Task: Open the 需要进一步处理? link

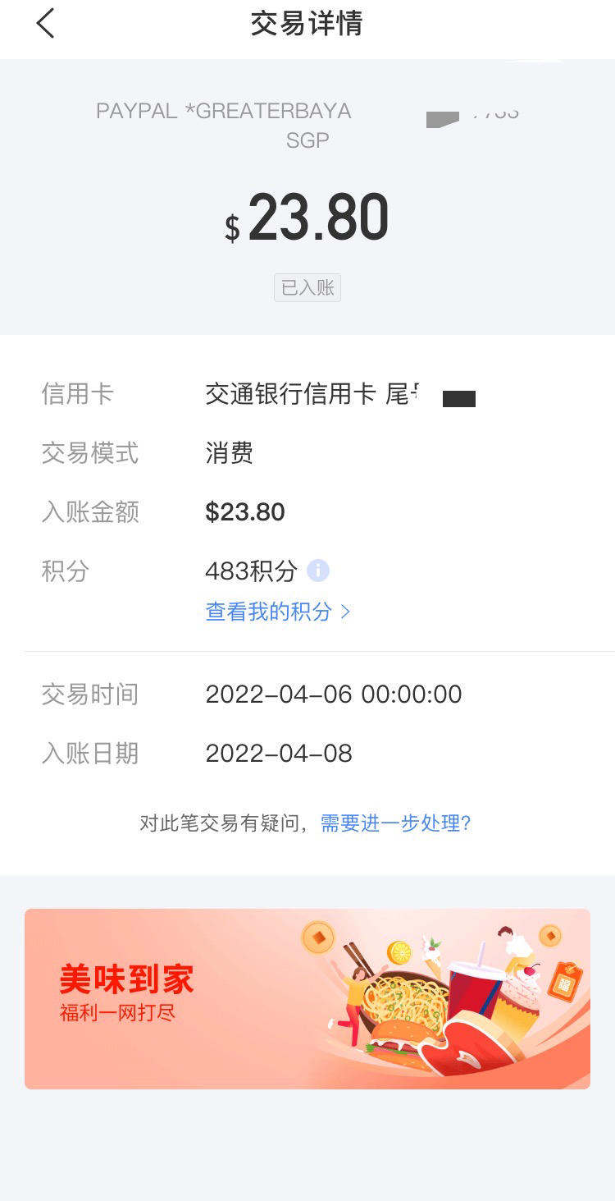Action: tap(395, 823)
